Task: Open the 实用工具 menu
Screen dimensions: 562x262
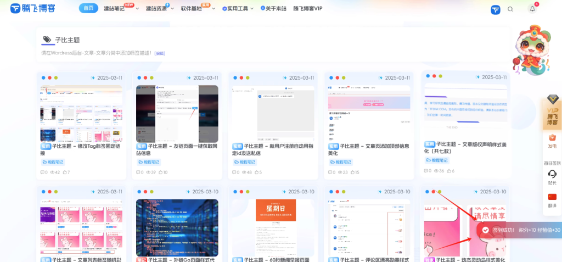Action: click(235, 9)
